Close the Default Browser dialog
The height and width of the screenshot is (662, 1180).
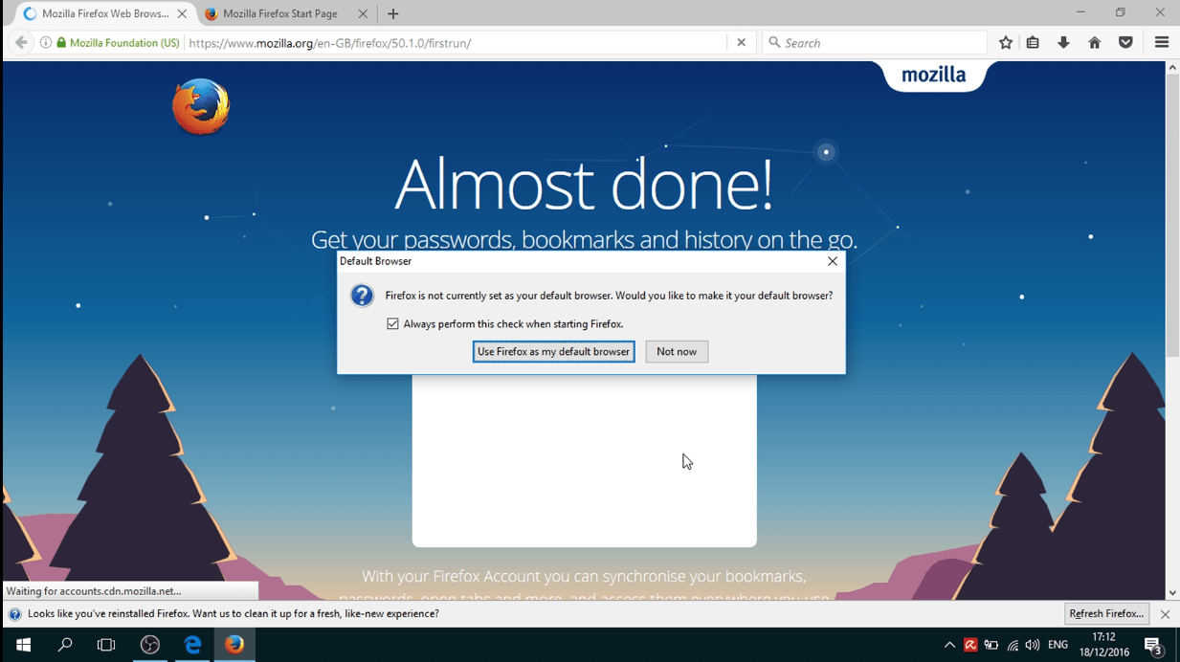tap(833, 261)
